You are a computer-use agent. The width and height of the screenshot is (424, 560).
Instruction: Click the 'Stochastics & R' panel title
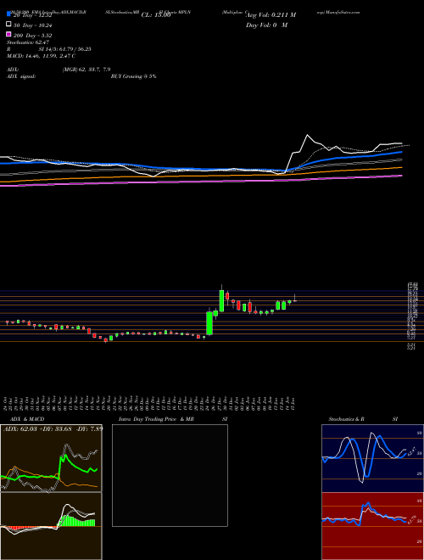pos(346,419)
